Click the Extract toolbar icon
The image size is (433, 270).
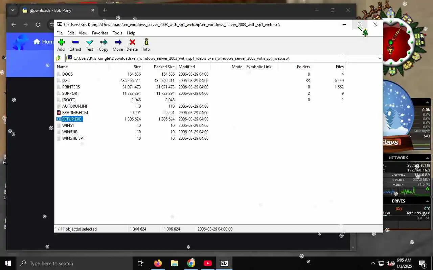tap(75, 45)
